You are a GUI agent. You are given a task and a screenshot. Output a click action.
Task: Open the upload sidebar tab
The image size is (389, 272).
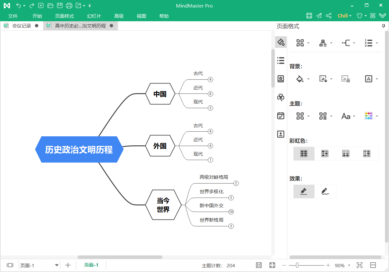click(281, 134)
